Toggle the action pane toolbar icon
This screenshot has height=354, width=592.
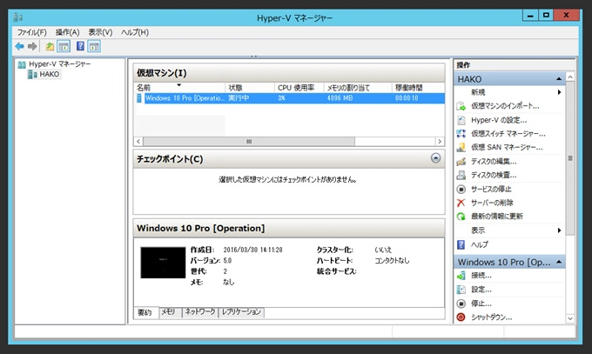[94, 46]
